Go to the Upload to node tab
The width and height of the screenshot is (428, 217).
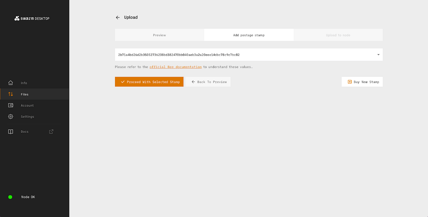point(338,35)
